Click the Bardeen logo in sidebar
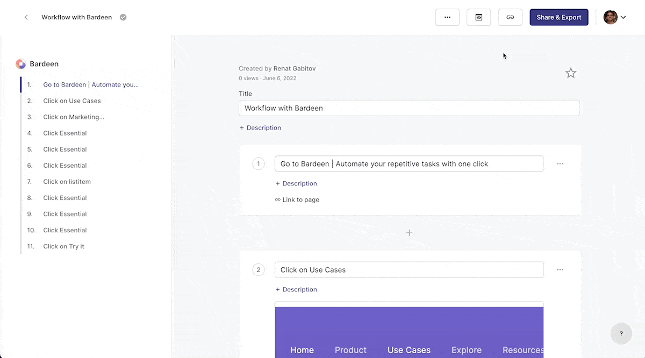The width and height of the screenshot is (645, 358). click(20, 64)
